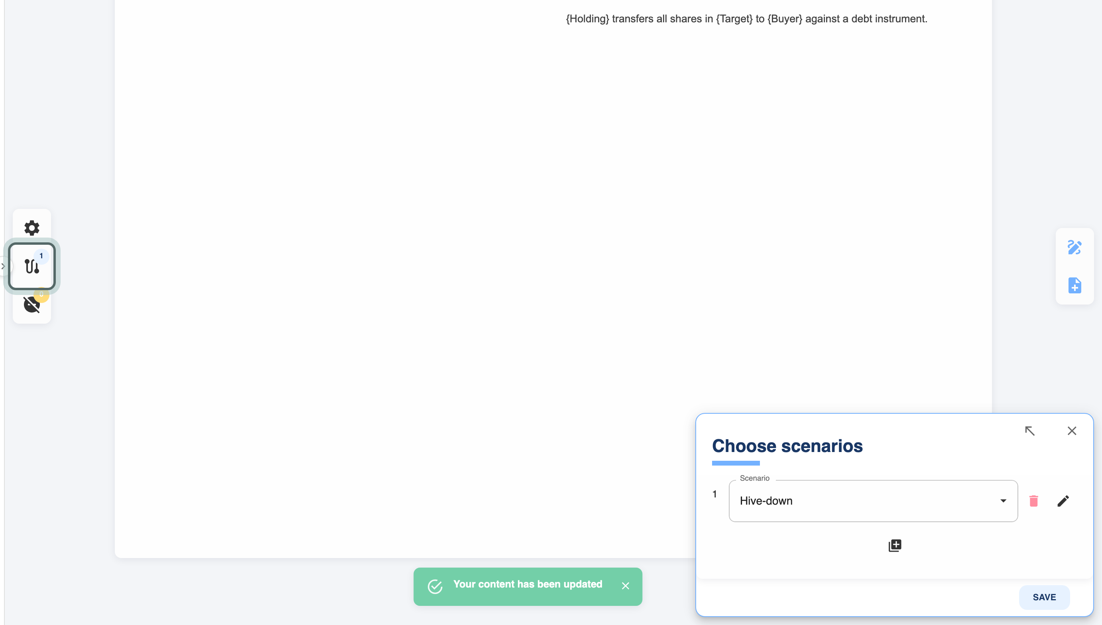Dismiss the content updated notification

click(626, 586)
